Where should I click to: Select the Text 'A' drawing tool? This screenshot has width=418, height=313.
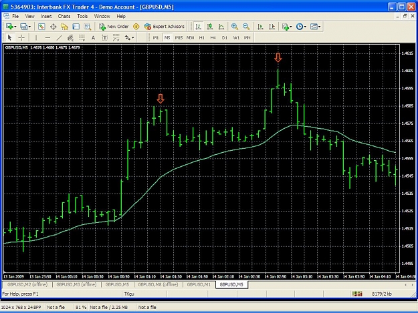pyautogui.click(x=94, y=38)
